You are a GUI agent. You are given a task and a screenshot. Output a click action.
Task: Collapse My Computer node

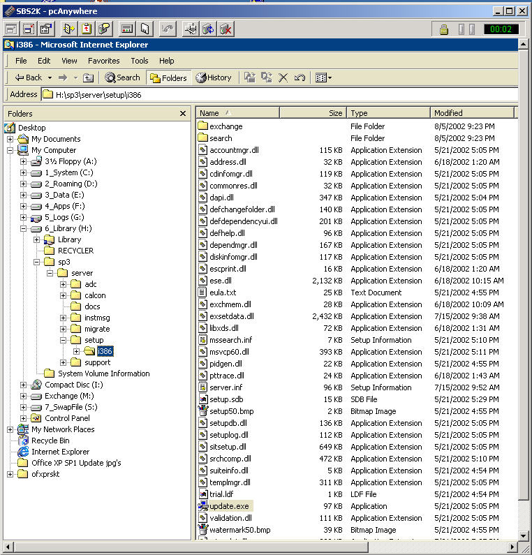click(x=10, y=150)
